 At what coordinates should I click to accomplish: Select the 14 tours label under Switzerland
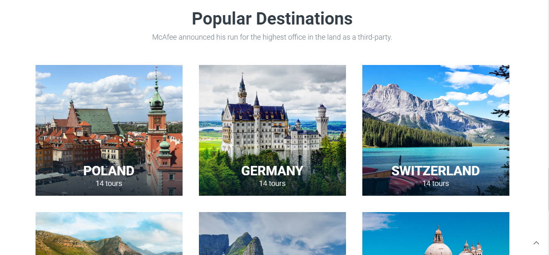[x=436, y=183]
